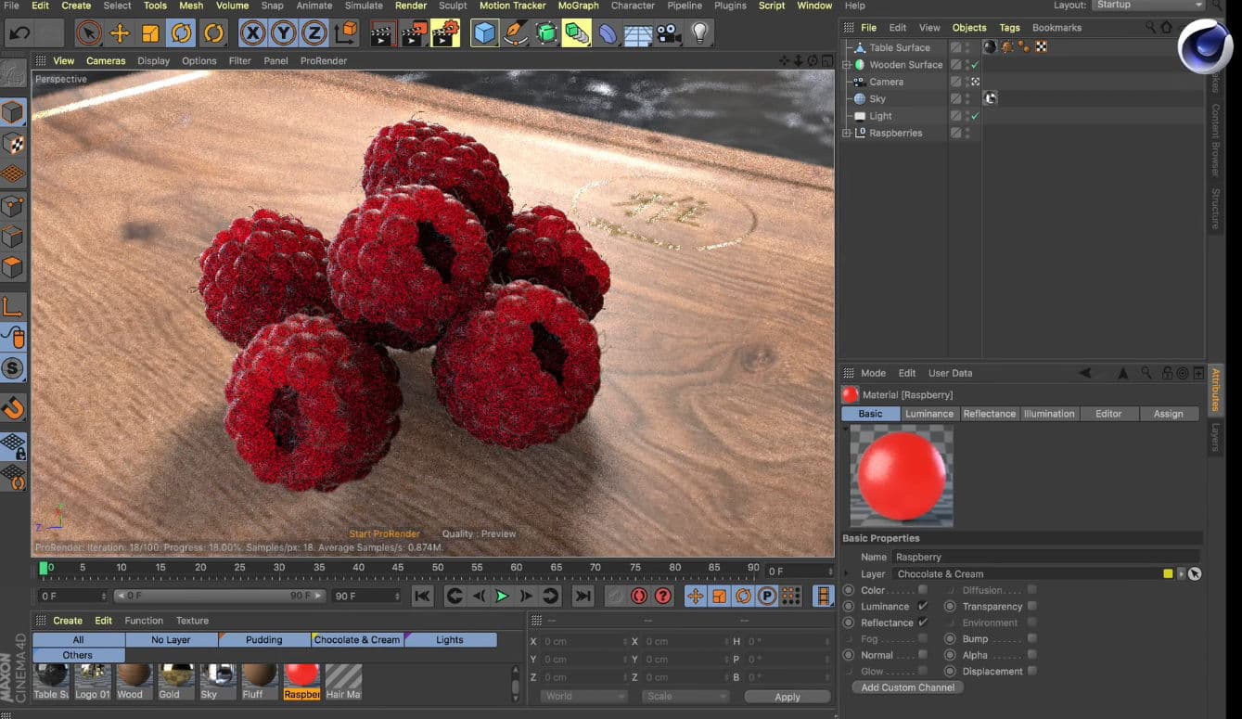Activate the Rotate tool
The image size is (1242, 719).
tap(182, 34)
